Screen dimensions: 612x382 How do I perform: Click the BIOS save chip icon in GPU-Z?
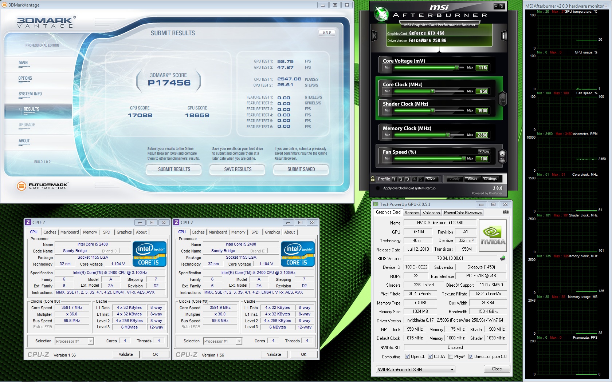[x=503, y=258]
